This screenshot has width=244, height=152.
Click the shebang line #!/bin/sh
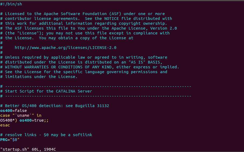coord(11,4)
